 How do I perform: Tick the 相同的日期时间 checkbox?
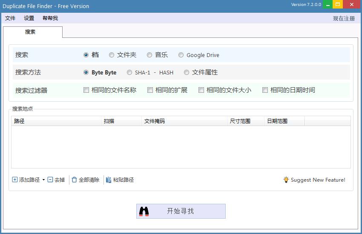(x=265, y=90)
